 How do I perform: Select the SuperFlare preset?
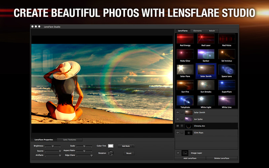coord(227,85)
